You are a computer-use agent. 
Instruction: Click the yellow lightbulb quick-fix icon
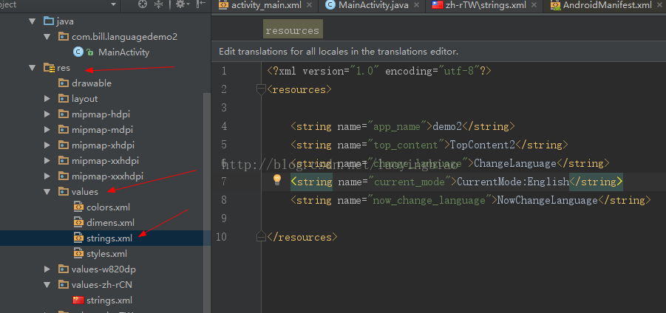[x=277, y=180]
